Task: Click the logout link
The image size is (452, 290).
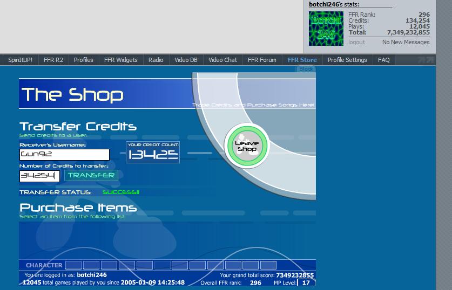Action: tap(356, 42)
